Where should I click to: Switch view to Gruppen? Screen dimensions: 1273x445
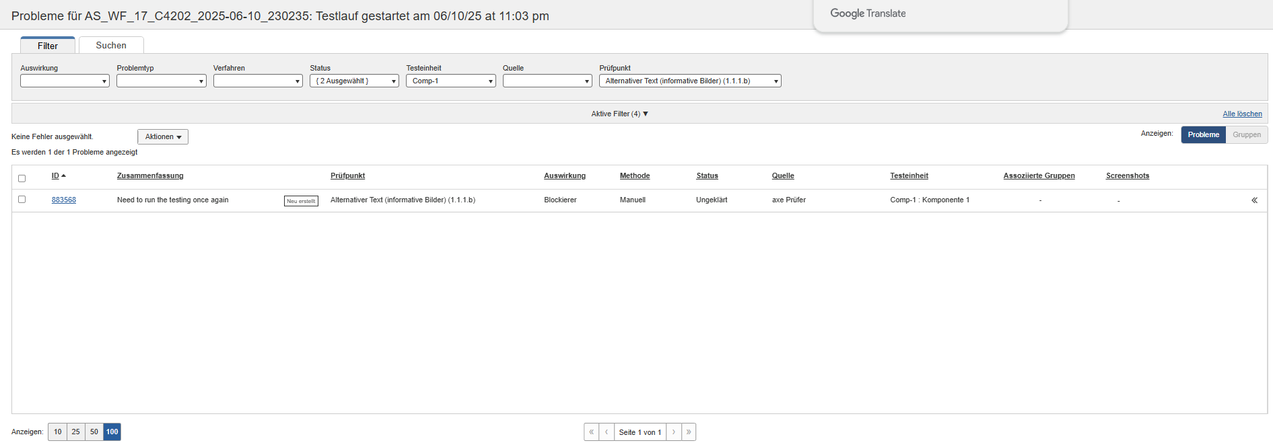pyautogui.click(x=1246, y=135)
